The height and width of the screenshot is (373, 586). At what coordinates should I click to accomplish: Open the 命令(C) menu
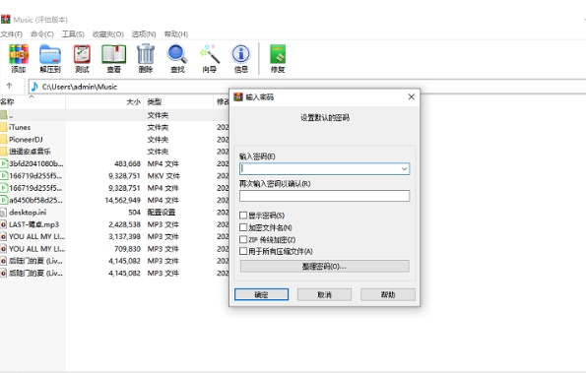tap(41, 34)
